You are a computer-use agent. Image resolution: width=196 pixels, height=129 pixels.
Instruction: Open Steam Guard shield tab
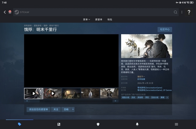pyautogui.click(x=98, y=124)
